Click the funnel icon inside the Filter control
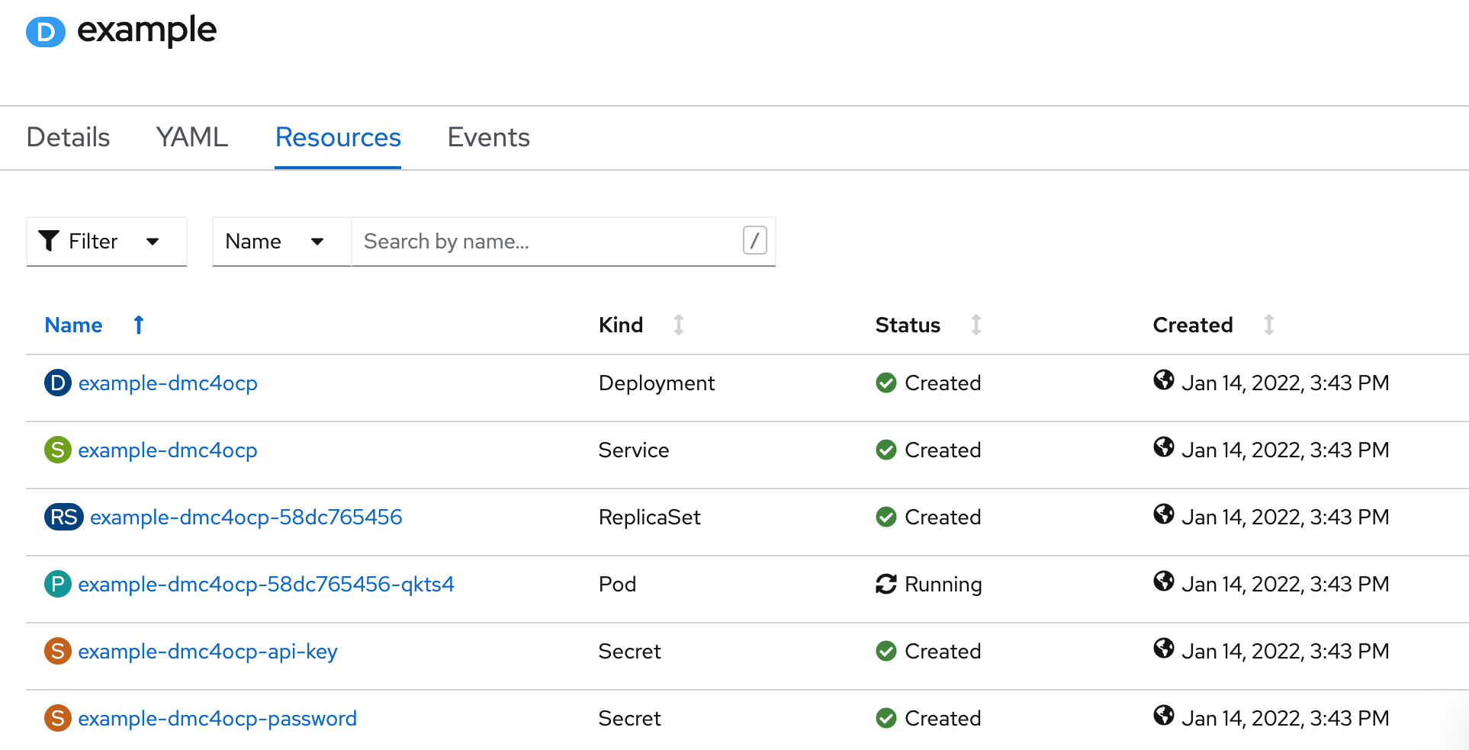The height and width of the screenshot is (750, 1469). [49, 241]
